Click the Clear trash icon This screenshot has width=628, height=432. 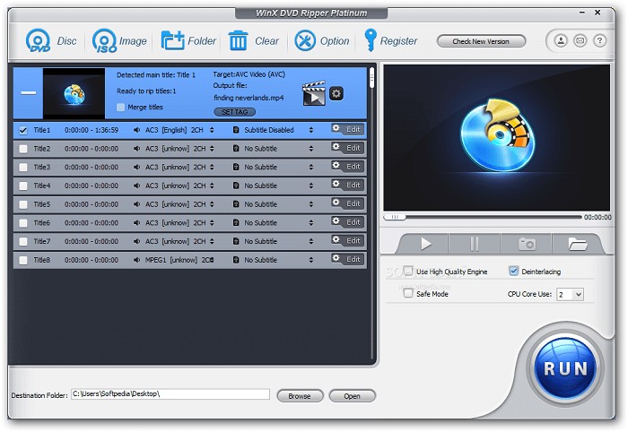(x=239, y=41)
